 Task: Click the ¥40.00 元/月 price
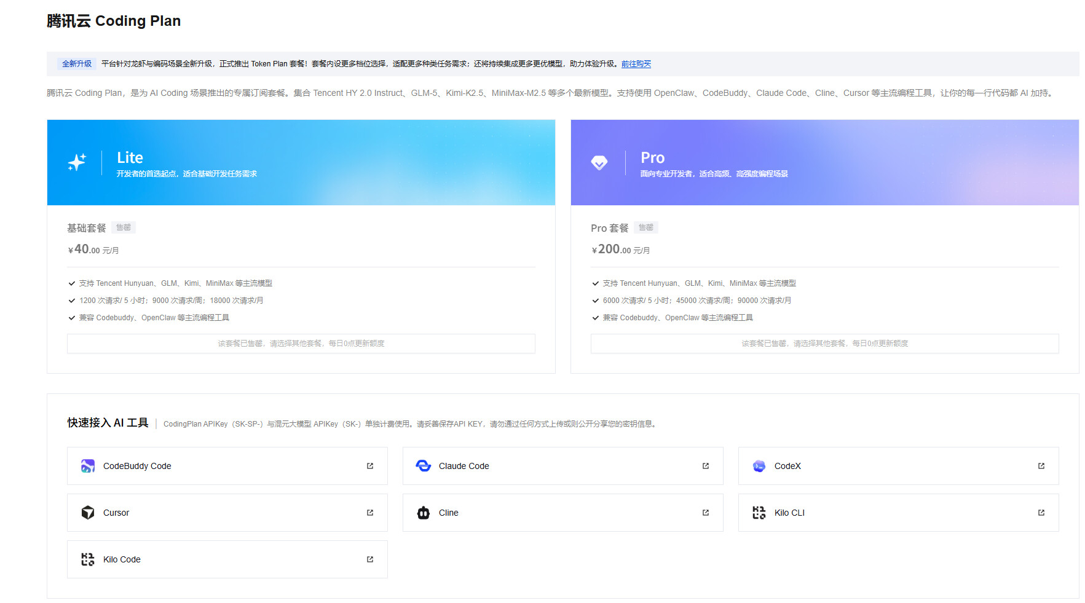point(93,250)
